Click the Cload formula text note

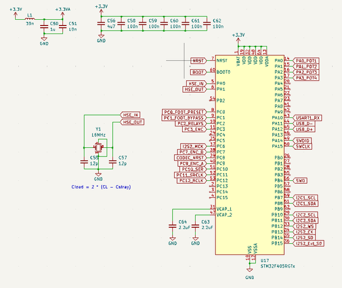click(101, 187)
